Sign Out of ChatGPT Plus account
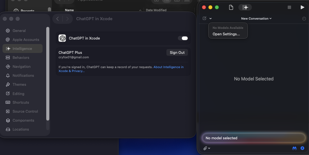 (177, 52)
